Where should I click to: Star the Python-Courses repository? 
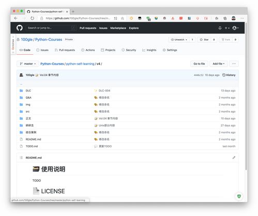pyautogui.click(x=204, y=40)
